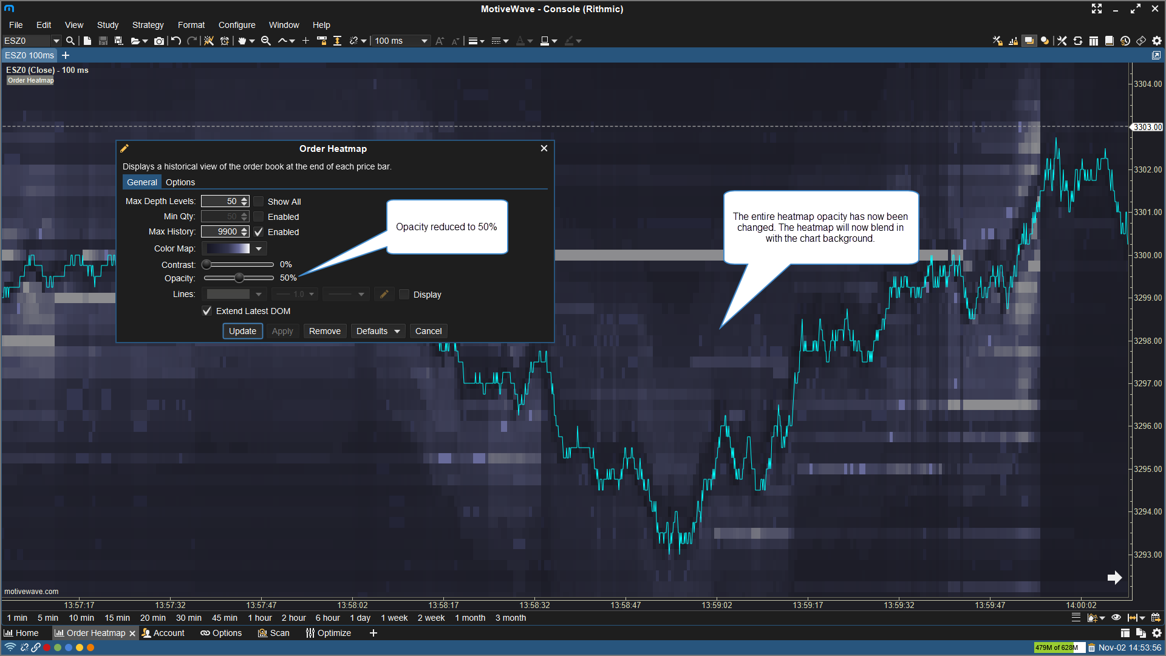Screen dimensions: 1166x656
Task: Open the Defaults dropdown button
Action: click(x=378, y=331)
